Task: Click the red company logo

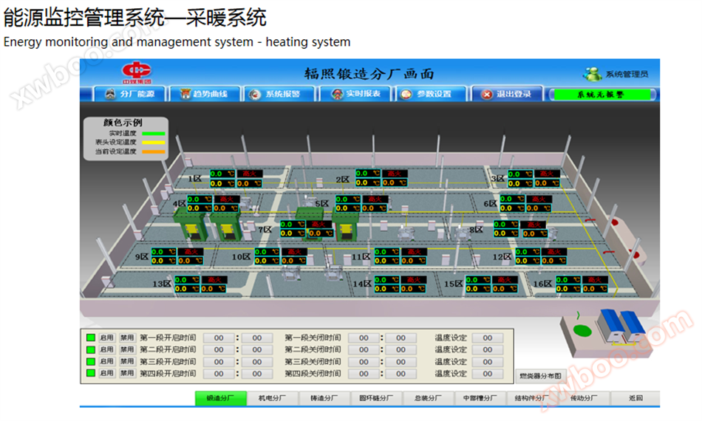Action: pos(137,72)
